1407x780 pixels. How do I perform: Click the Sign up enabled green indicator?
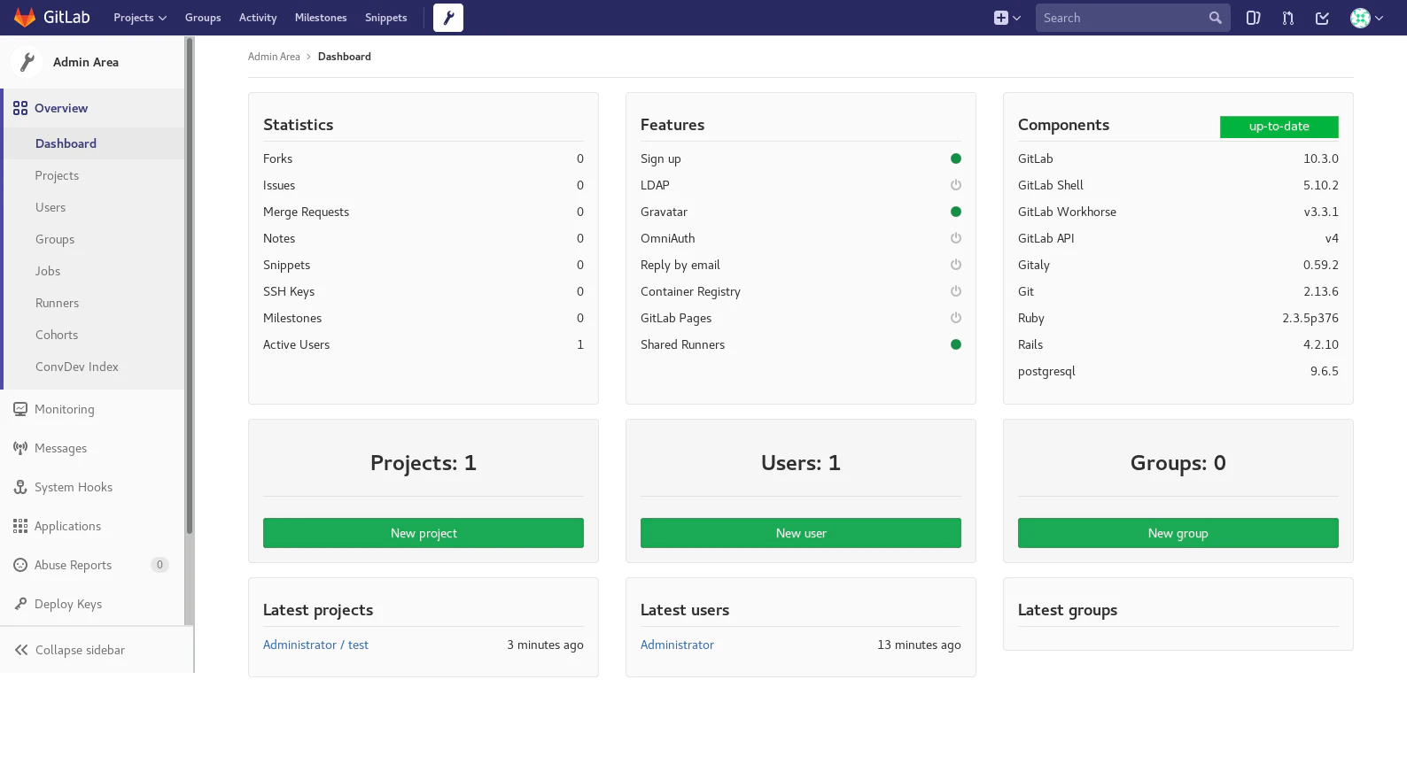(x=955, y=158)
